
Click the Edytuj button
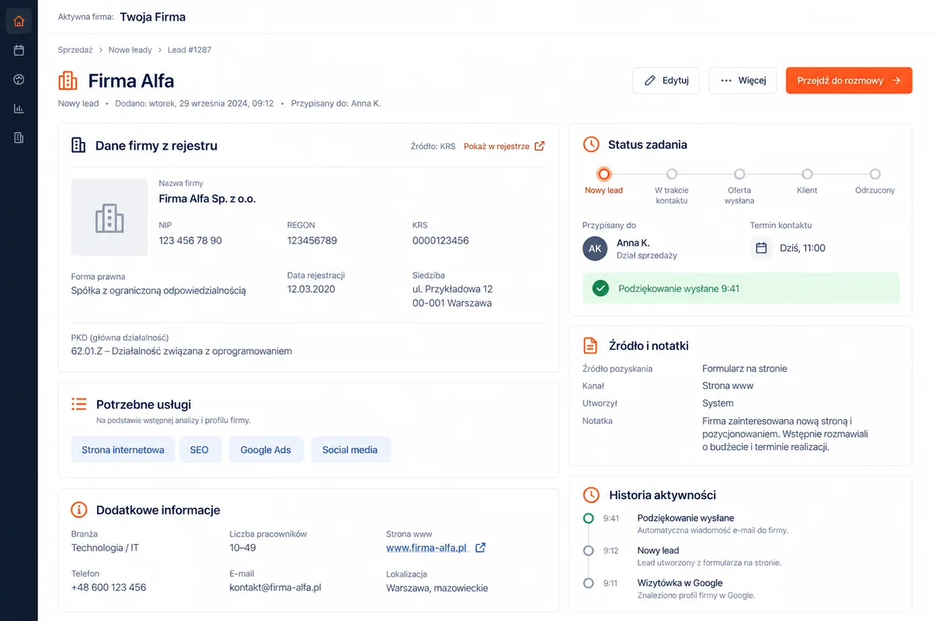pos(666,81)
